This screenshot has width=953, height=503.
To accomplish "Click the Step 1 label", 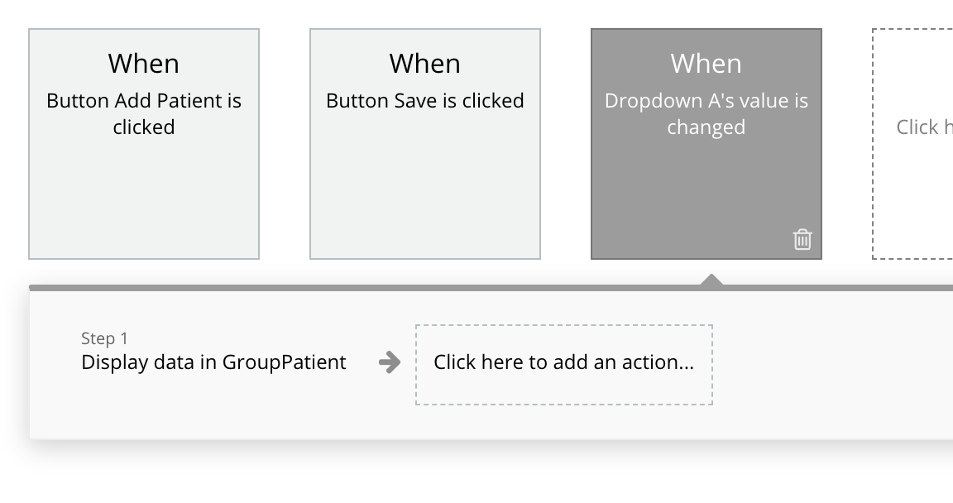I will [104, 338].
